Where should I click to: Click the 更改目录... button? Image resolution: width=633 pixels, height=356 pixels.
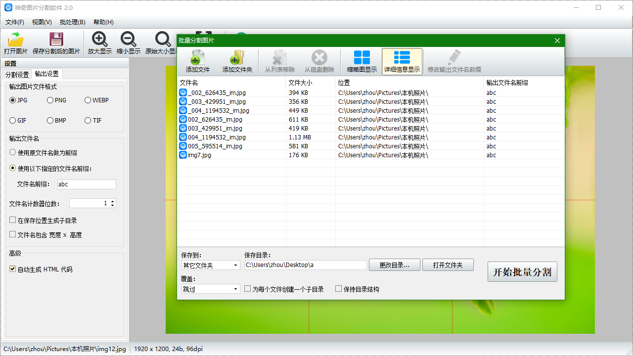(x=394, y=265)
